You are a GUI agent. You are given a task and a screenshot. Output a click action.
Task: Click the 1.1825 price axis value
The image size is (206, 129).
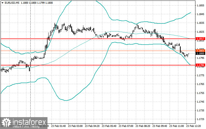tap(200, 32)
